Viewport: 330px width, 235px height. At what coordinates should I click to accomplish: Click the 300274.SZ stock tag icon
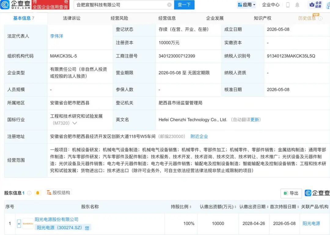pyautogui.click(x=87, y=228)
